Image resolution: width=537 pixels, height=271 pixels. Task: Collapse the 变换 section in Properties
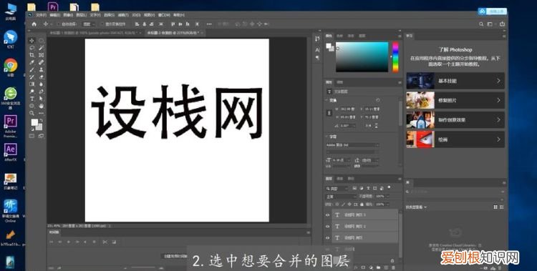click(326, 100)
